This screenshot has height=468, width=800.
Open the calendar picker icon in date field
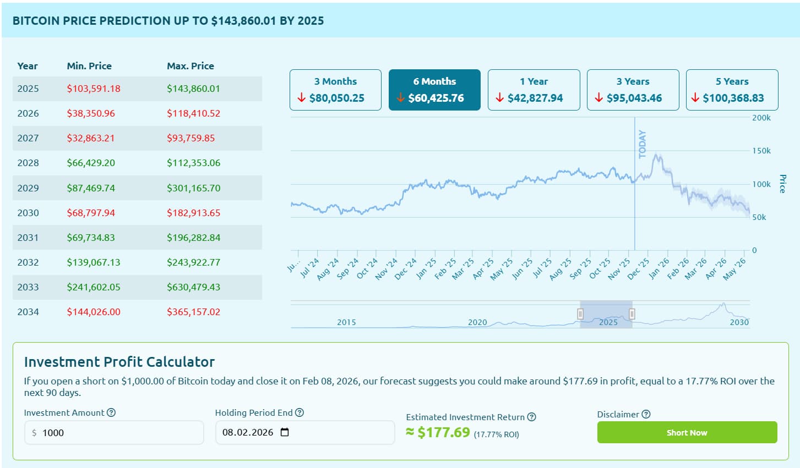[285, 432]
